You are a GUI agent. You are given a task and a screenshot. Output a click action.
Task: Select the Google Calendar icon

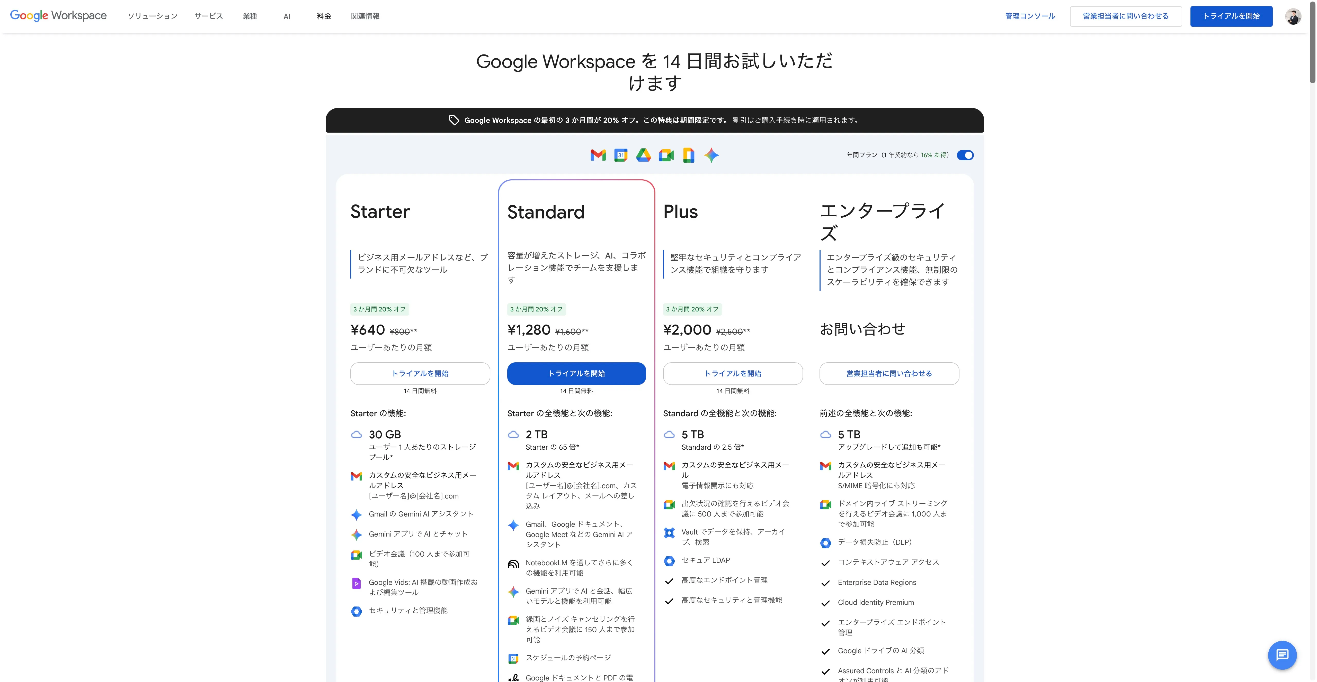(x=620, y=155)
